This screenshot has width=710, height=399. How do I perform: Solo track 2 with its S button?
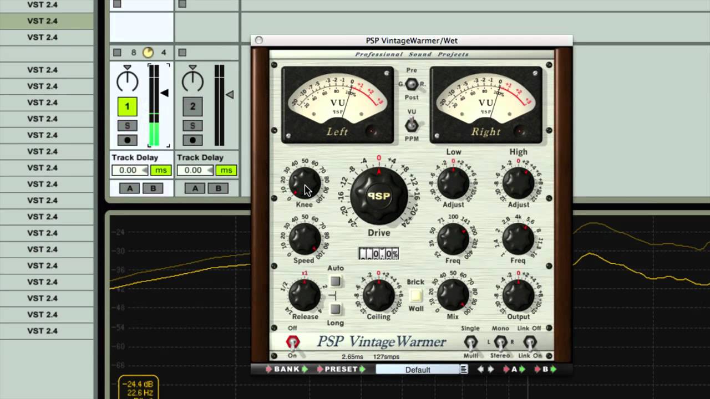[x=192, y=126]
